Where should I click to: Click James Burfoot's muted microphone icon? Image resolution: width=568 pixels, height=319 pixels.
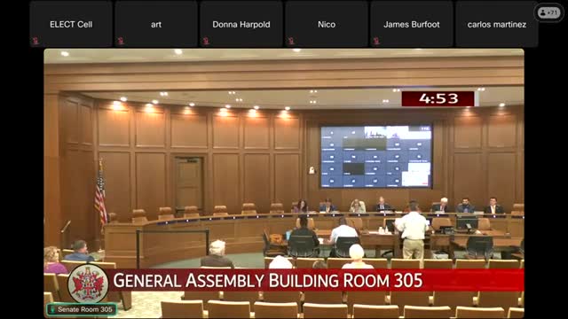click(376, 41)
